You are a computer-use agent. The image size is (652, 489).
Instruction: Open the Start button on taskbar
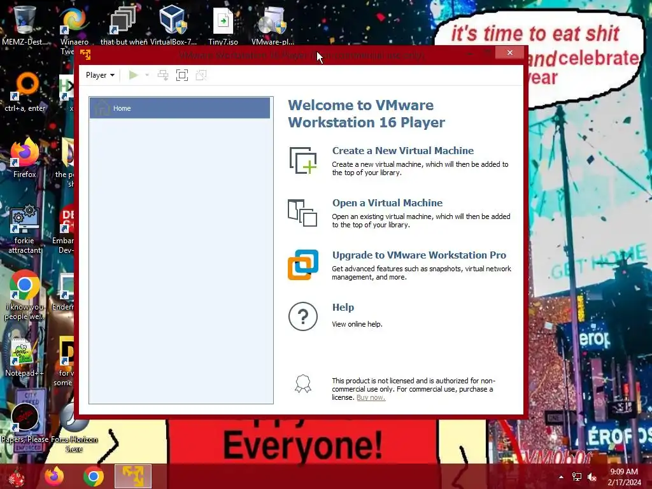pos(17,476)
